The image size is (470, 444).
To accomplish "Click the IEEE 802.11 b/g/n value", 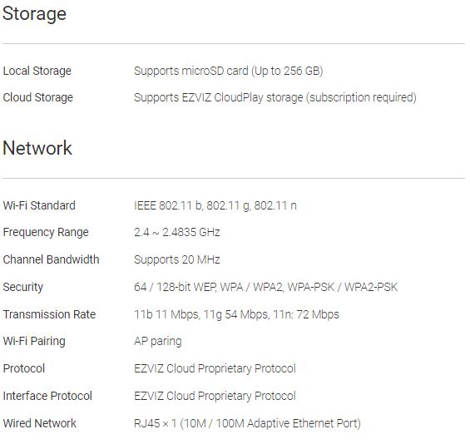I will 215,206.
